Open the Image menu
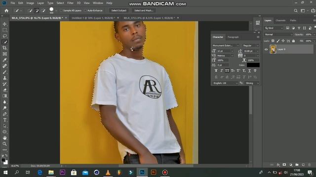Image resolution: width=316 pixels, height=177 pixels. [30, 3]
